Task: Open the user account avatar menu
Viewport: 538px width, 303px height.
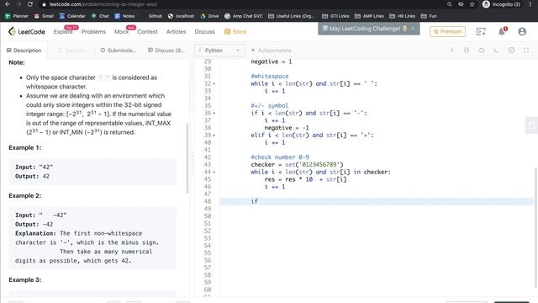Action: [522, 32]
